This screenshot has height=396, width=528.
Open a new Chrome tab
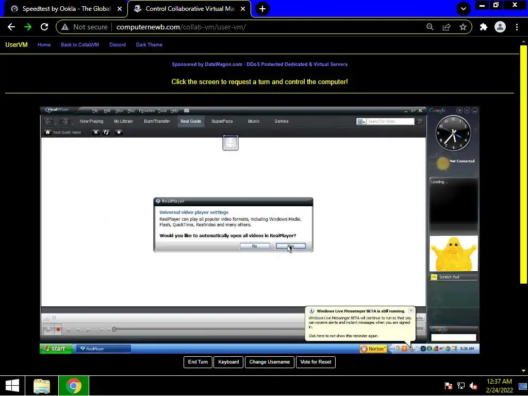[262, 9]
